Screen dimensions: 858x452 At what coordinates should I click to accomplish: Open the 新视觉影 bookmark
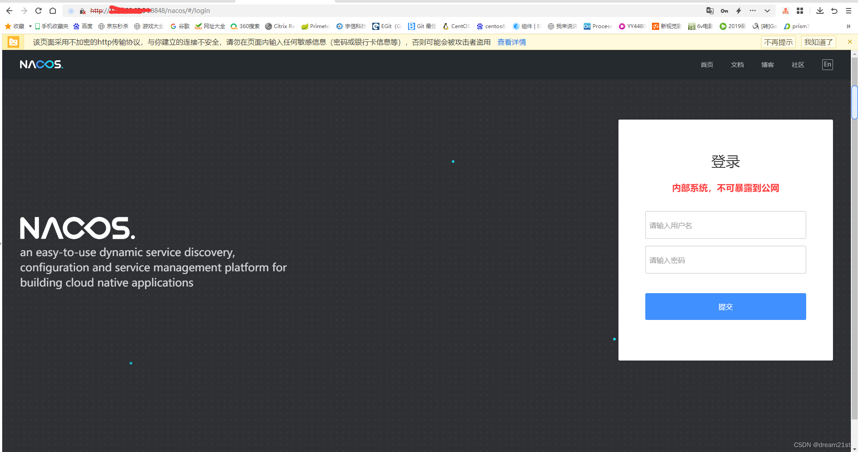(667, 26)
